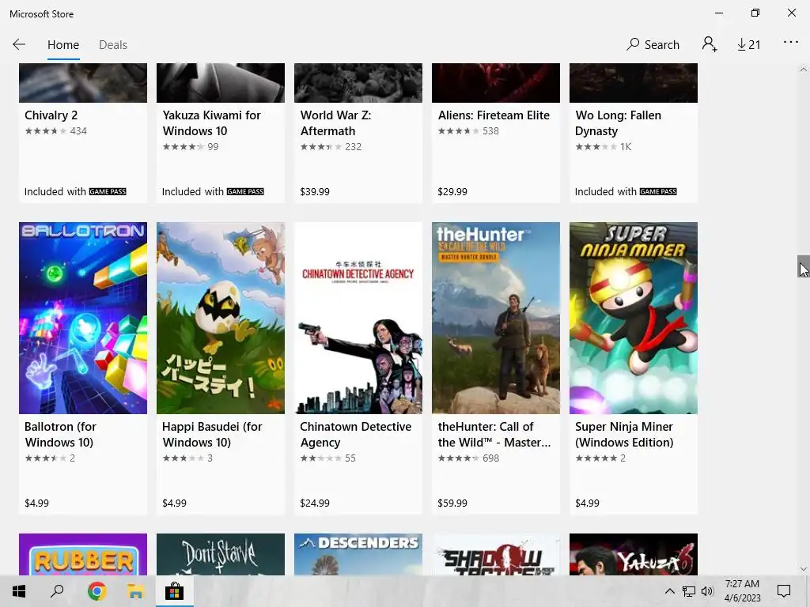Viewport: 810px width, 607px height.
Task: Open the Shadow Tactics game thumbnail
Action: [496, 554]
